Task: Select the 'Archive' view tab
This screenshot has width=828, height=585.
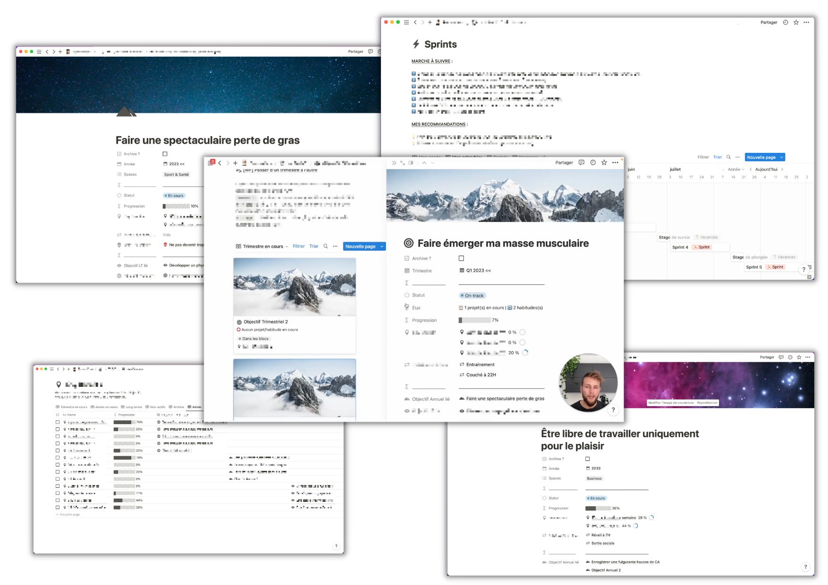Action: (177, 407)
